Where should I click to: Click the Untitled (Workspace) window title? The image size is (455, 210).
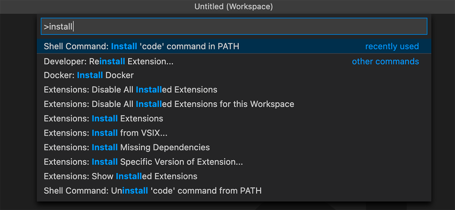(234, 6)
